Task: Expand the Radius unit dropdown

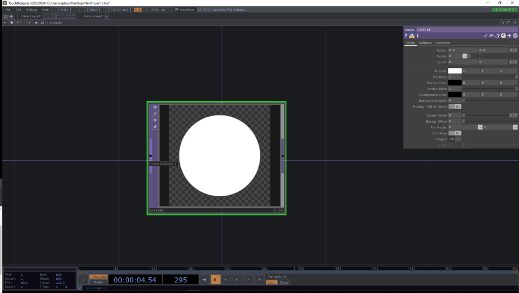Action: coord(513,50)
